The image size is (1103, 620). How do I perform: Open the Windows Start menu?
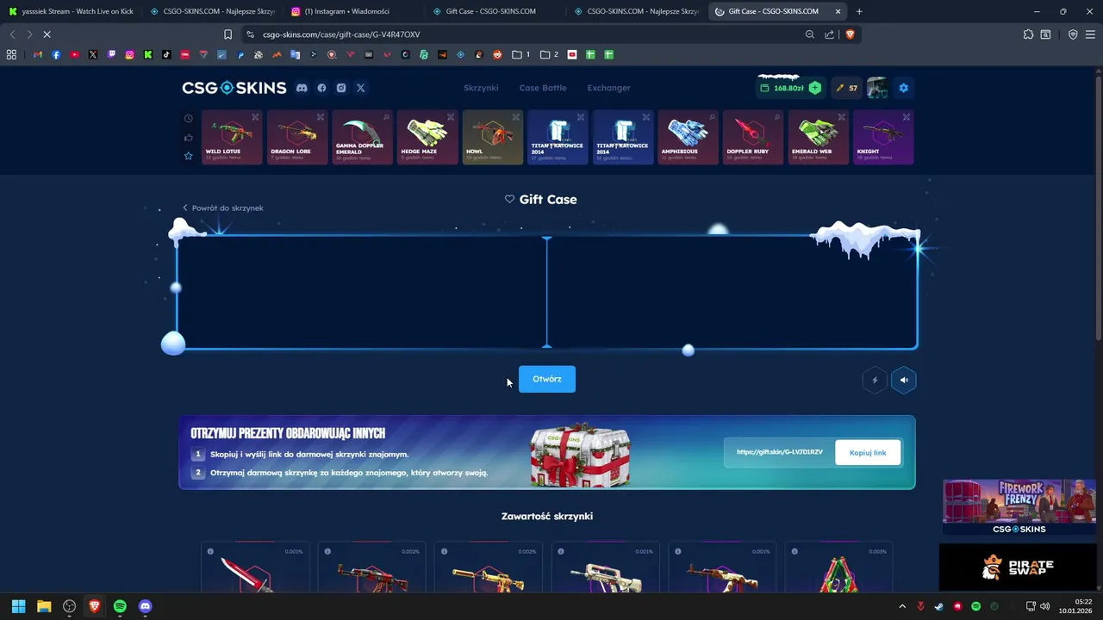tap(18, 606)
